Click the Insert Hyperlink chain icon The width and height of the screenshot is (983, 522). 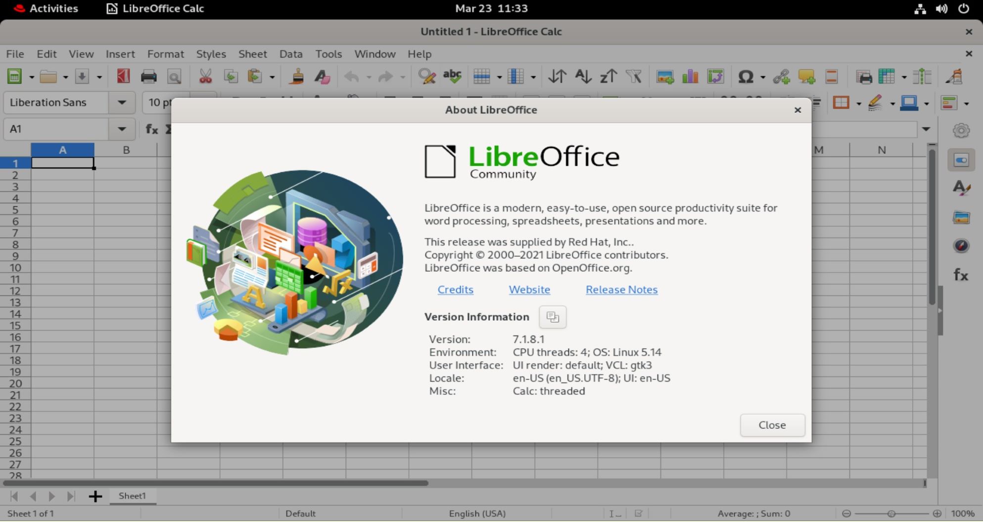point(782,77)
